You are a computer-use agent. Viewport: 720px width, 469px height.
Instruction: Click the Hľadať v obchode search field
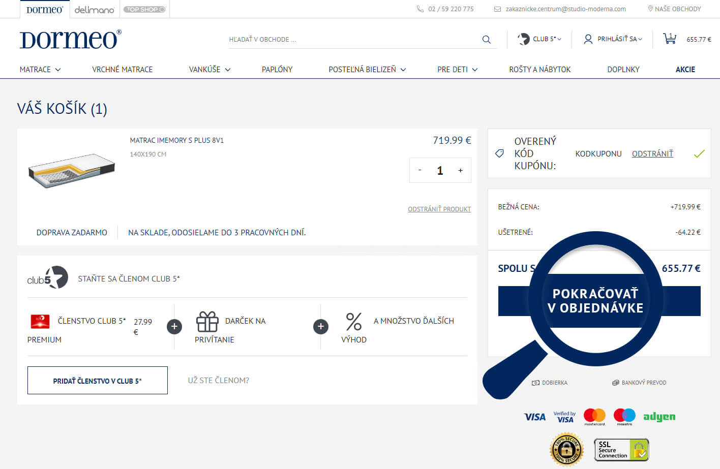[x=351, y=40]
